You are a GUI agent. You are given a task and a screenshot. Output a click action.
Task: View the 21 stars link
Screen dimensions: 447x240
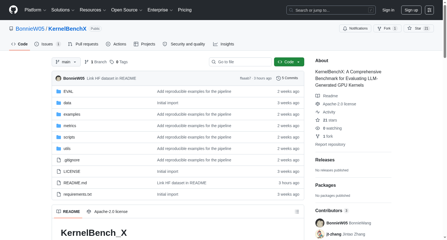(x=326, y=120)
